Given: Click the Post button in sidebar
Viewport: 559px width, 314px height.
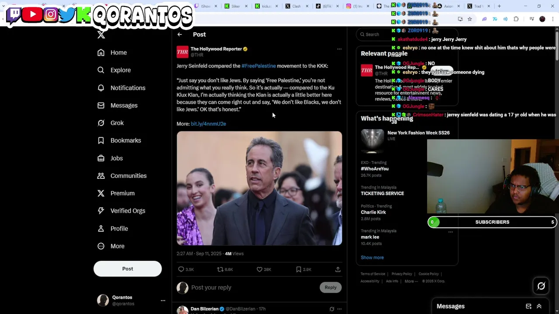Looking at the screenshot, I should 128,269.
